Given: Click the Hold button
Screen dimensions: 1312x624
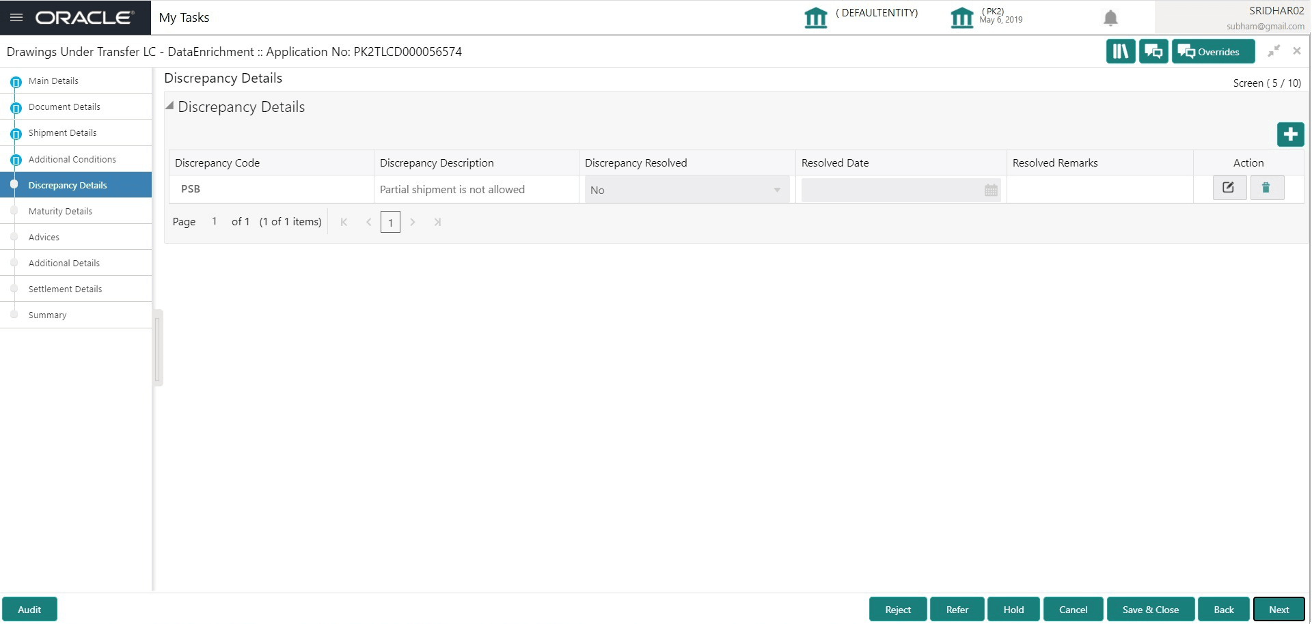Looking at the screenshot, I should (1013, 610).
